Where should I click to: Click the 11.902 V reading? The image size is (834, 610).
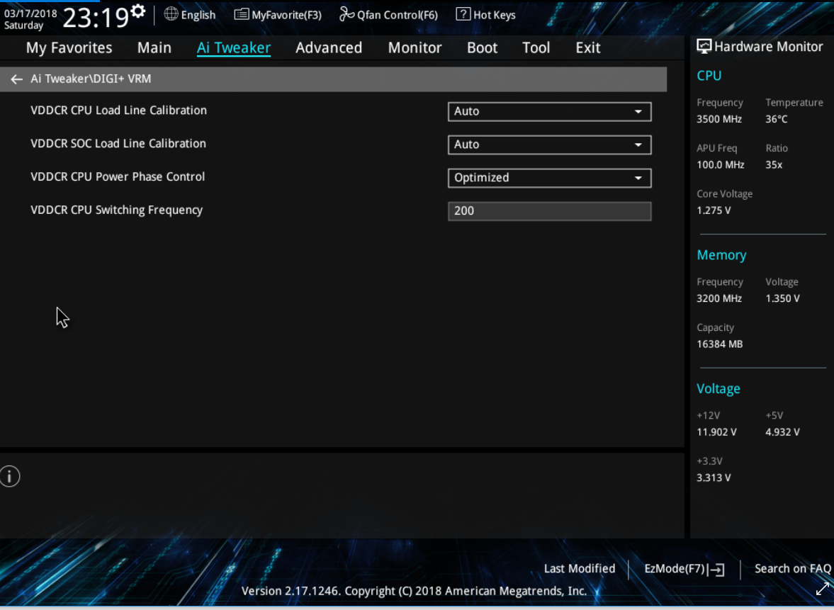pyautogui.click(x=716, y=432)
